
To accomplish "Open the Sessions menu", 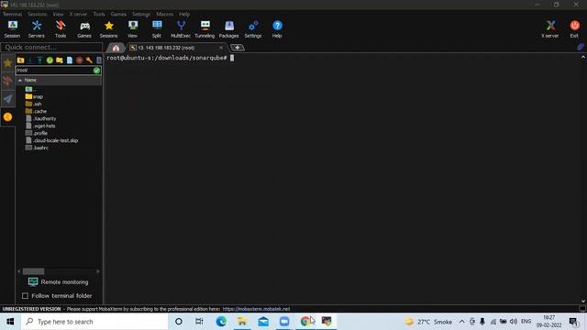I will click(37, 15).
